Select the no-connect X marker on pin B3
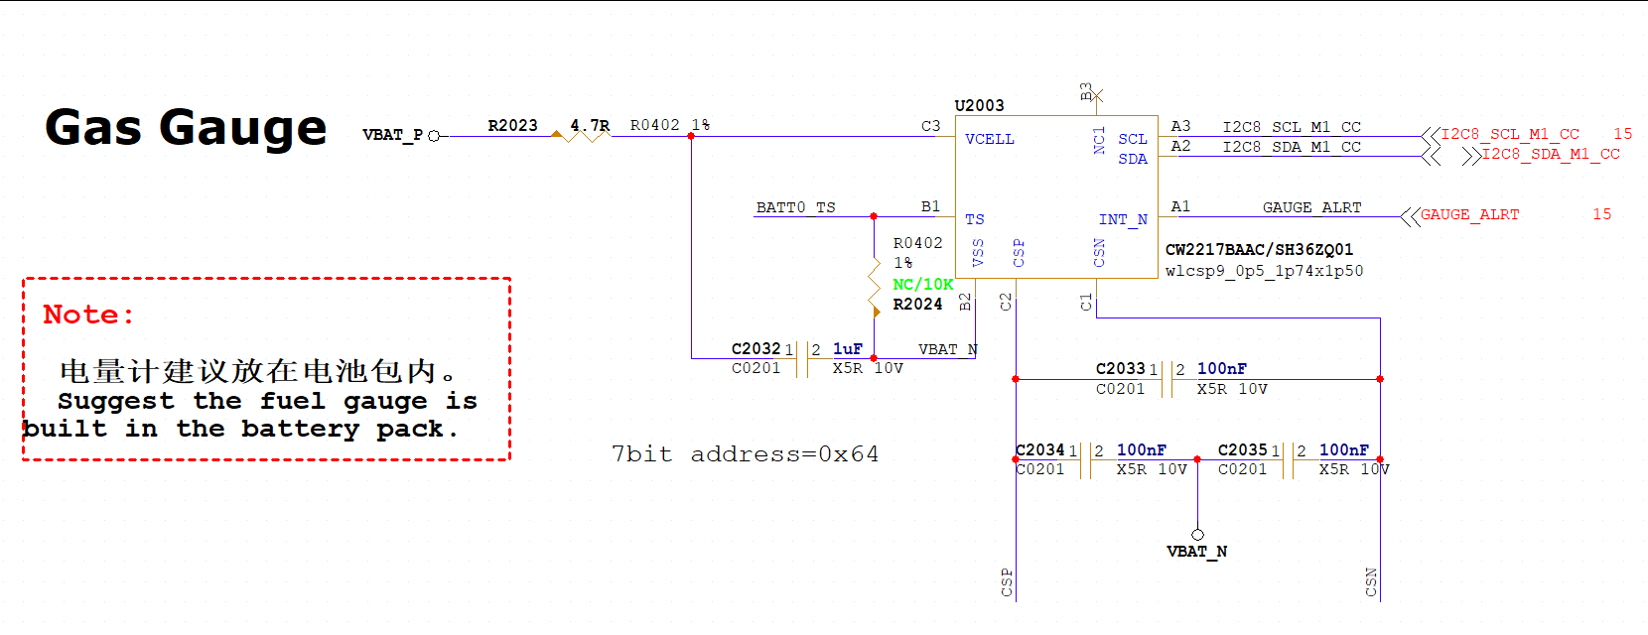 tap(1097, 96)
